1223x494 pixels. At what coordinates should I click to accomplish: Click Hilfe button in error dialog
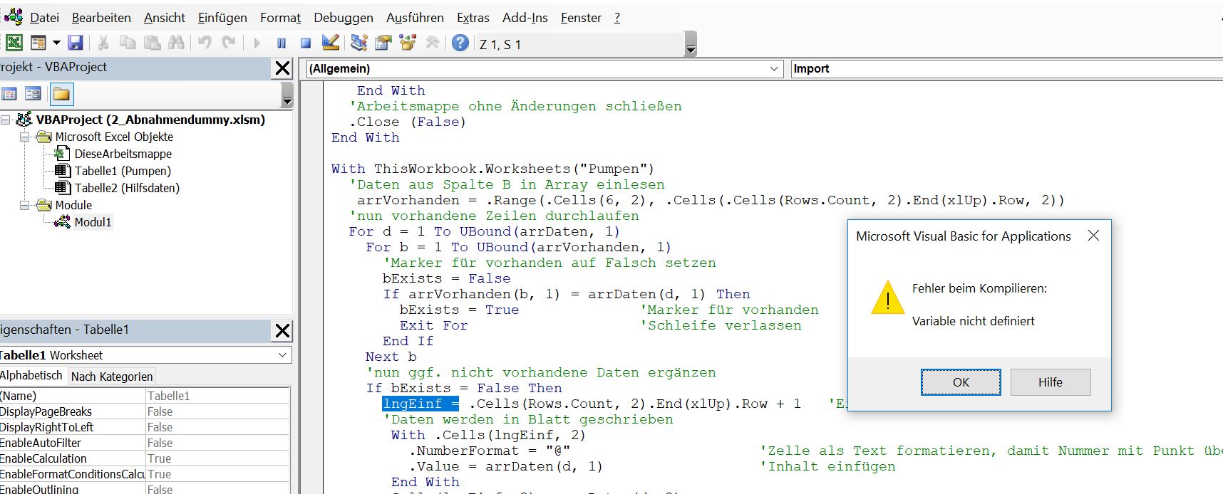point(1050,382)
